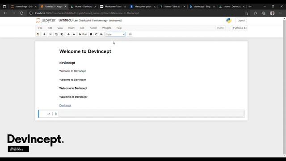This screenshot has width=286, height=161.
Task: Save and checkpoint the notebook
Action: pyautogui.click(x=38, y=34)
